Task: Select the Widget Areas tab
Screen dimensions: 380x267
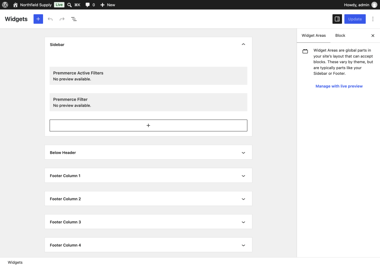Action: (x=314, y=35)
